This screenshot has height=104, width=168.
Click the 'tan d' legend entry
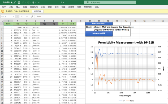[x=130, y=101]
